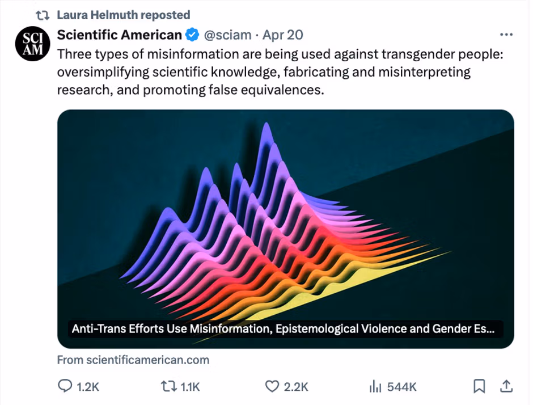Click the 1.2K replies count

pos(88,387)
